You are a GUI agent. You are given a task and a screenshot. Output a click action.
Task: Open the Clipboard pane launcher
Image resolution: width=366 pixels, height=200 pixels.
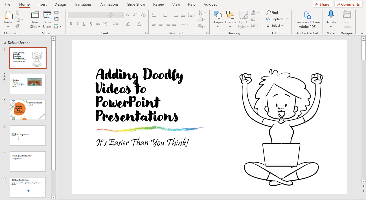point(25,33)
